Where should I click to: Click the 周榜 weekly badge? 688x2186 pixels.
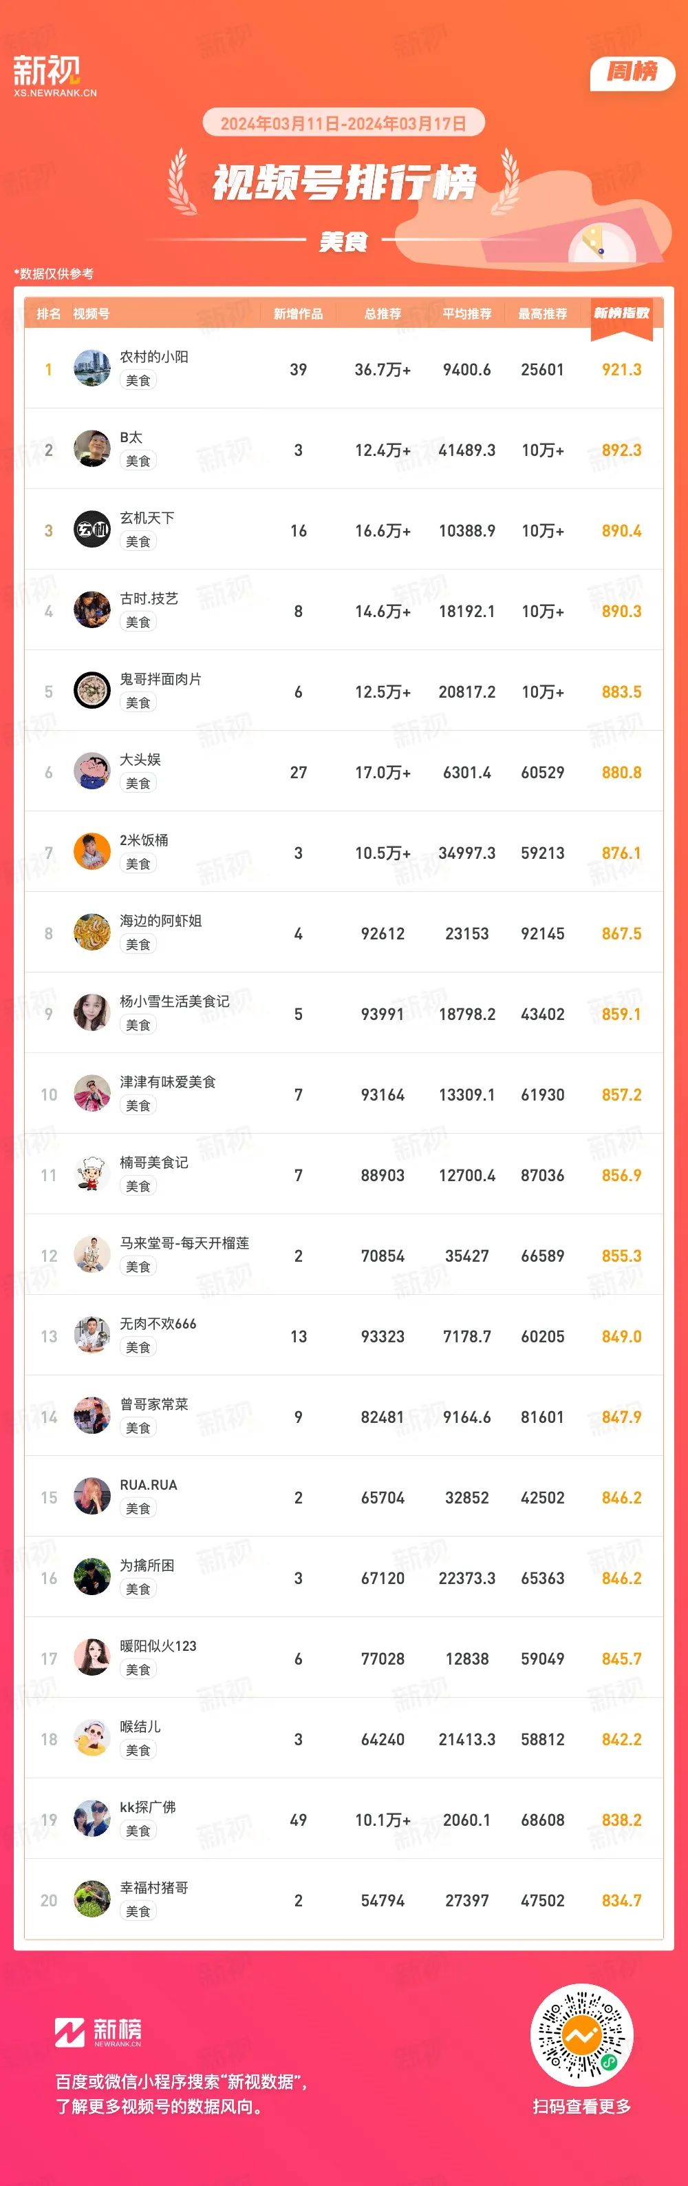(632, 72)
